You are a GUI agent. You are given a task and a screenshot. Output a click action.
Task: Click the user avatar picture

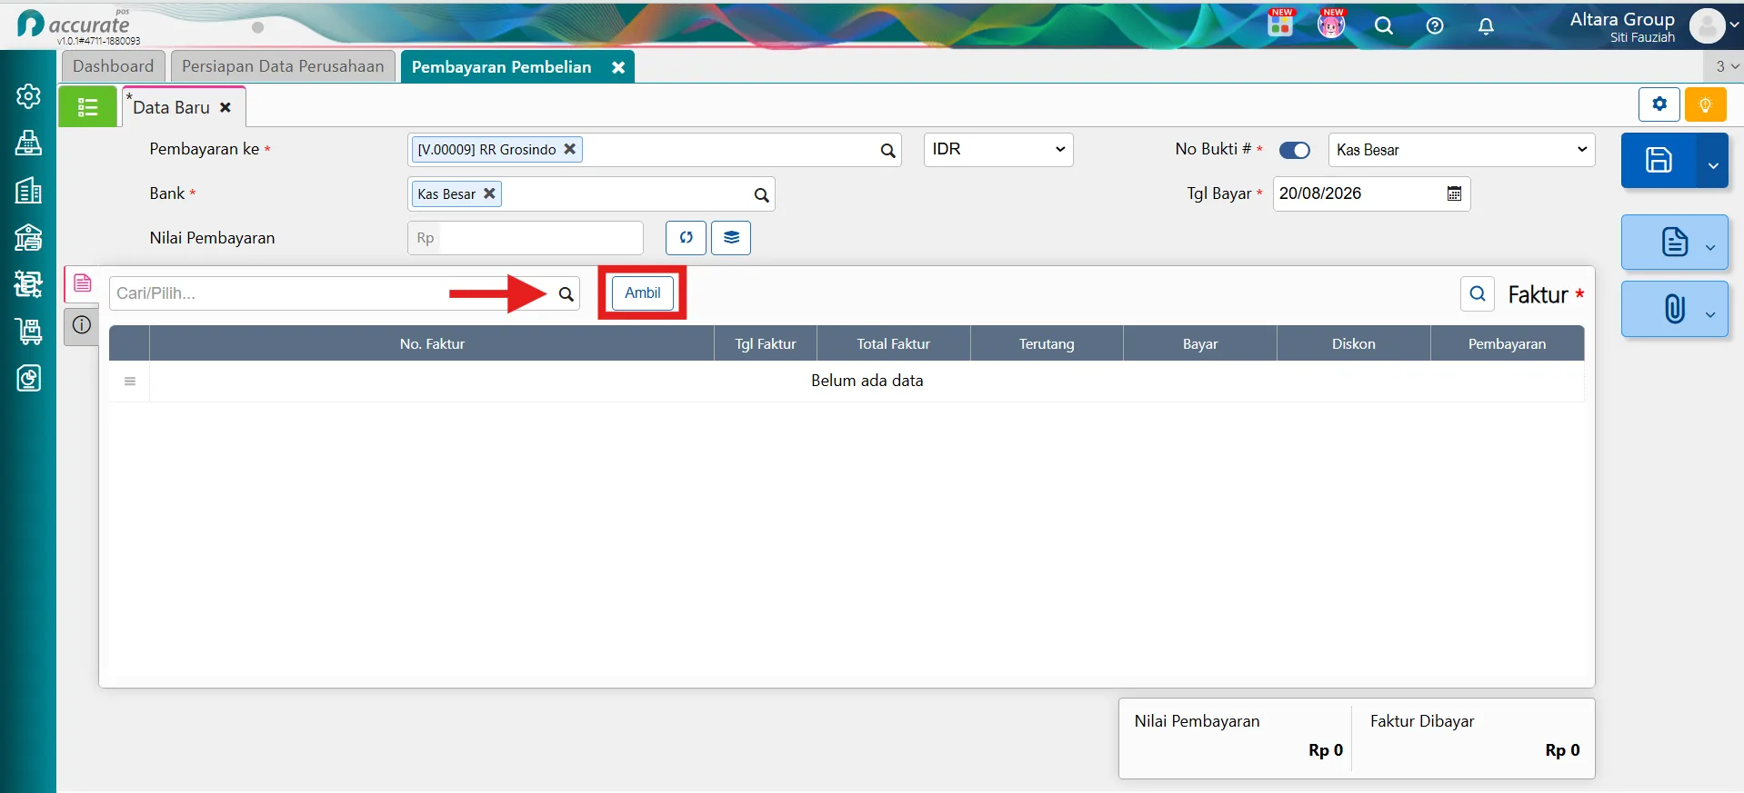[x=1707, y=26]
